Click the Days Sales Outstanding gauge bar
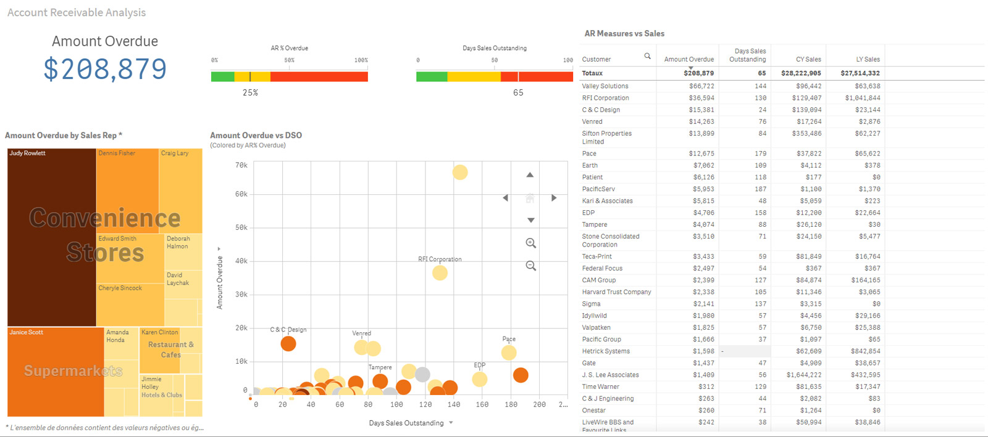The height and width of the screenshot is (437, 988). click(x=495, y=76)
